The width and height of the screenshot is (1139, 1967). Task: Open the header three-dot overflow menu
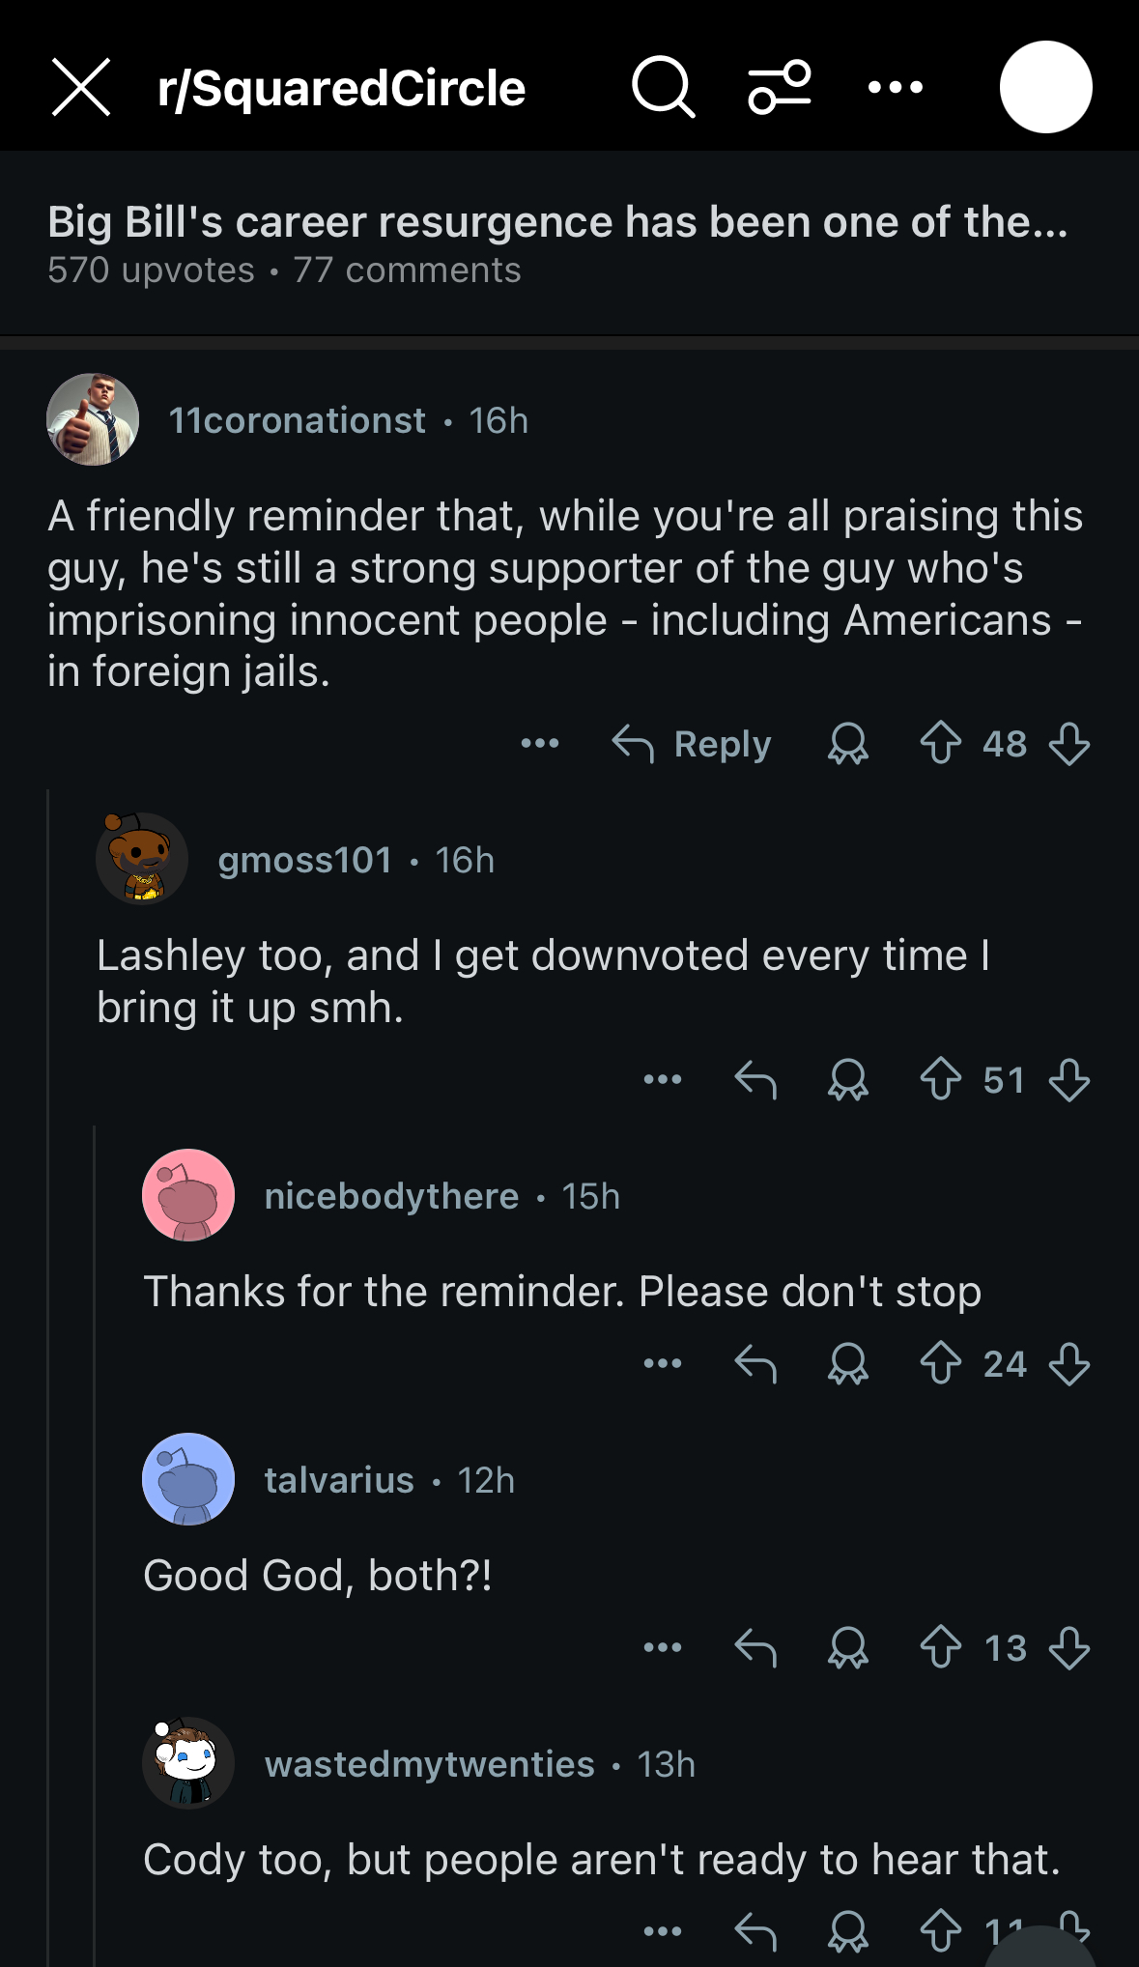point(895,88)
